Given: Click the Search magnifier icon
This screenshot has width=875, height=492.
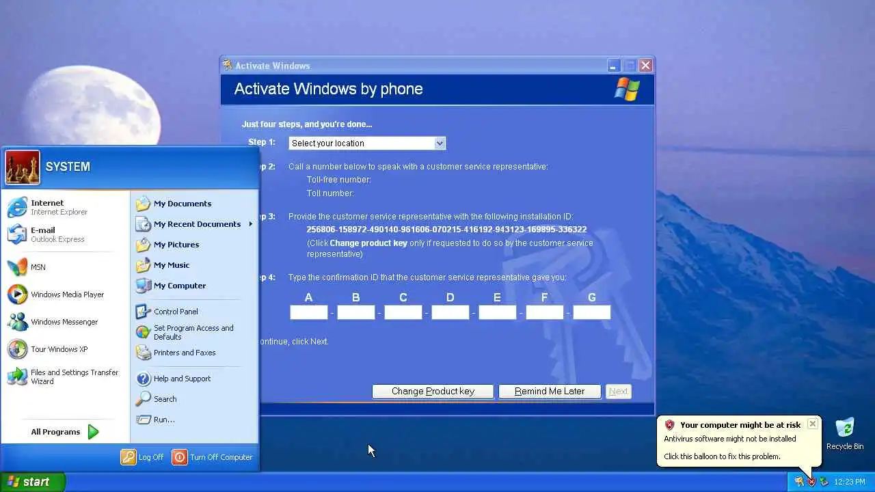Looking at the screenshot, I should (143, 399).
